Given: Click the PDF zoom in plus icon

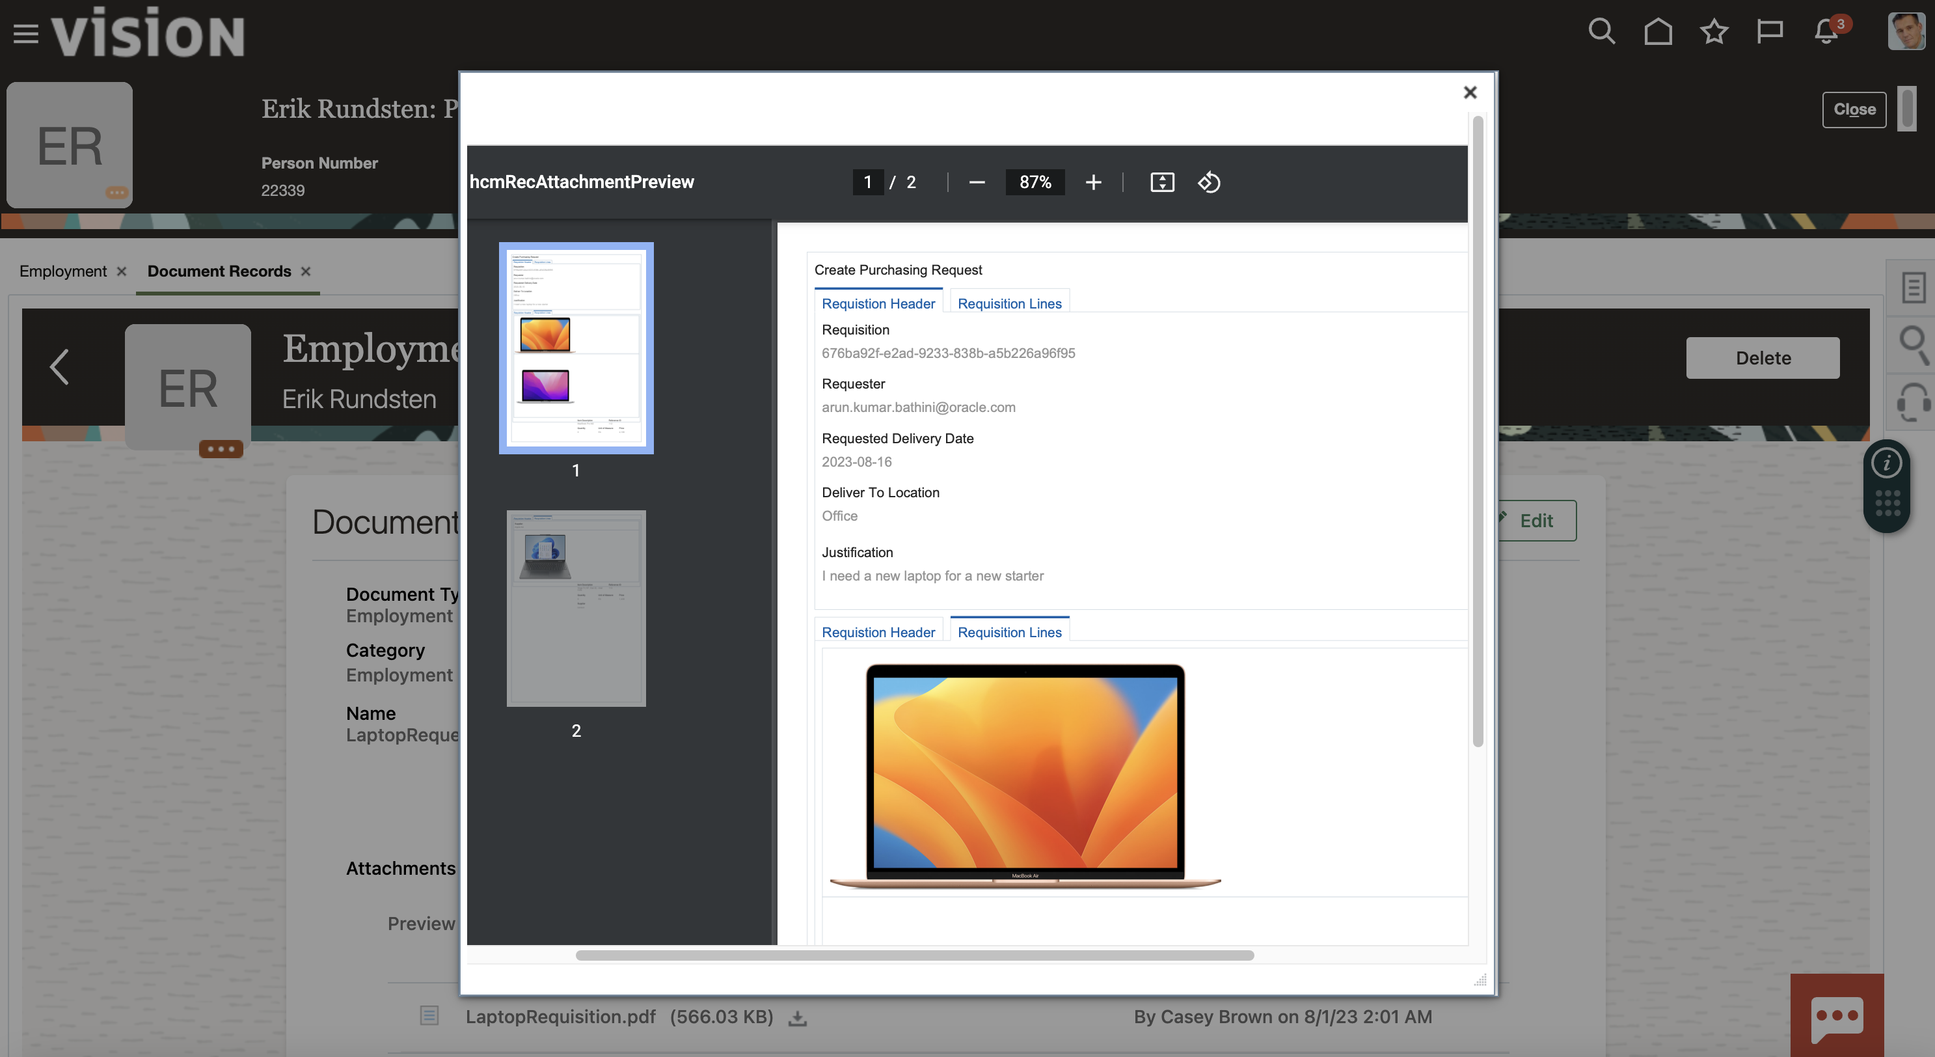Looking at the screenshot, I should [1093, 182].
